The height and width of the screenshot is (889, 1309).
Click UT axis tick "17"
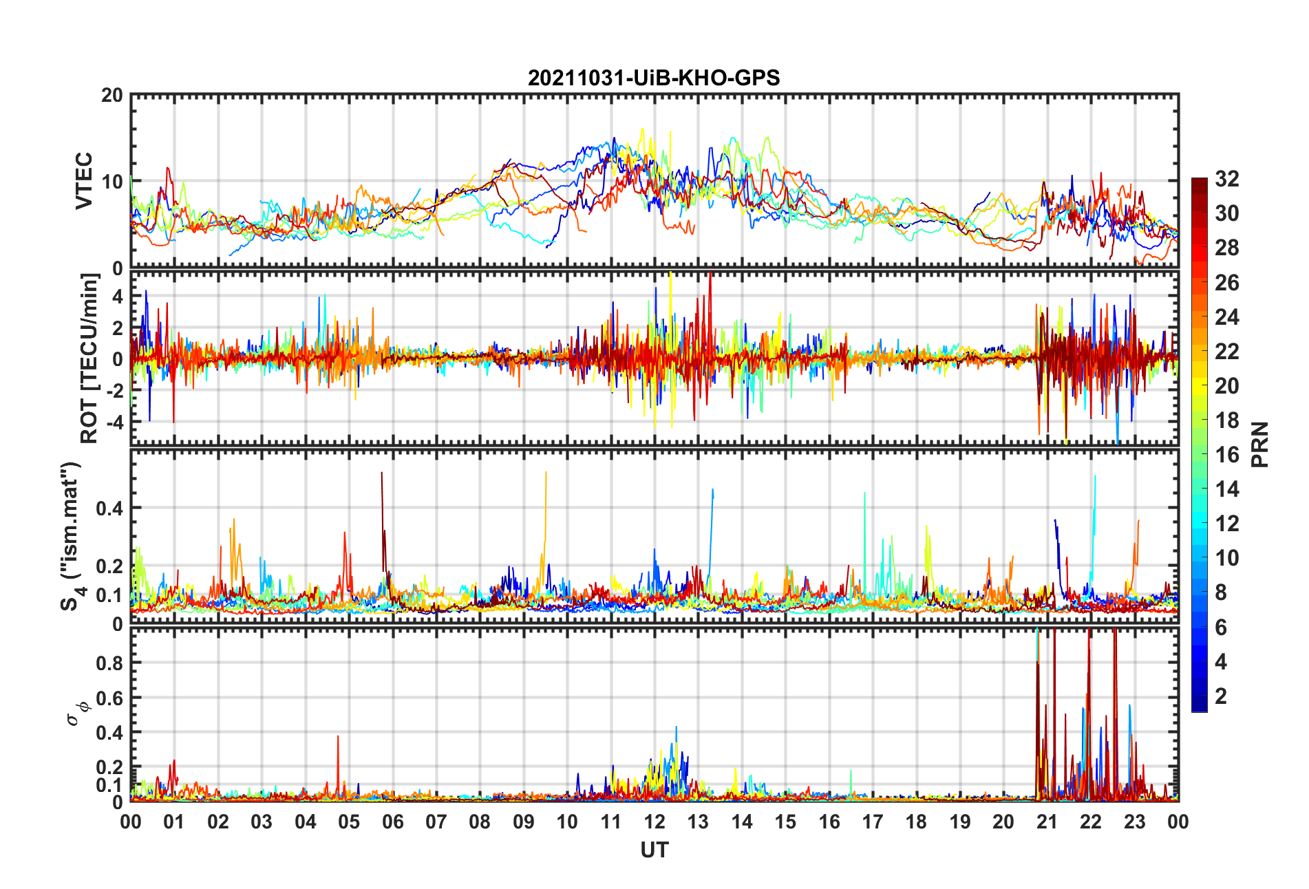(x=873, y=822)
